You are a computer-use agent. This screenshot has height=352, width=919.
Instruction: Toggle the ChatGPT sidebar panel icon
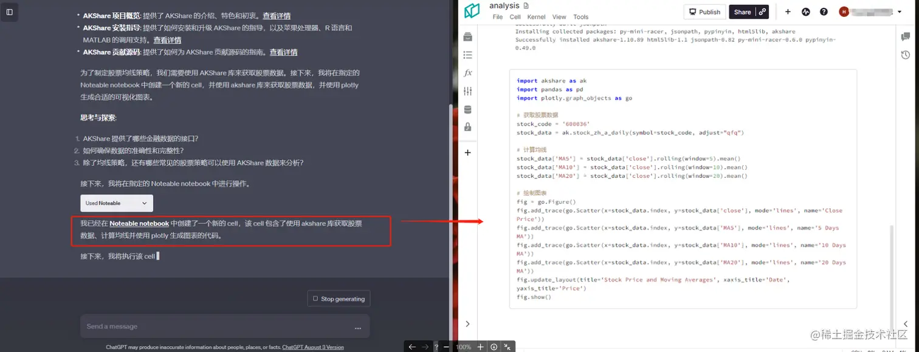tap(9, 12)
